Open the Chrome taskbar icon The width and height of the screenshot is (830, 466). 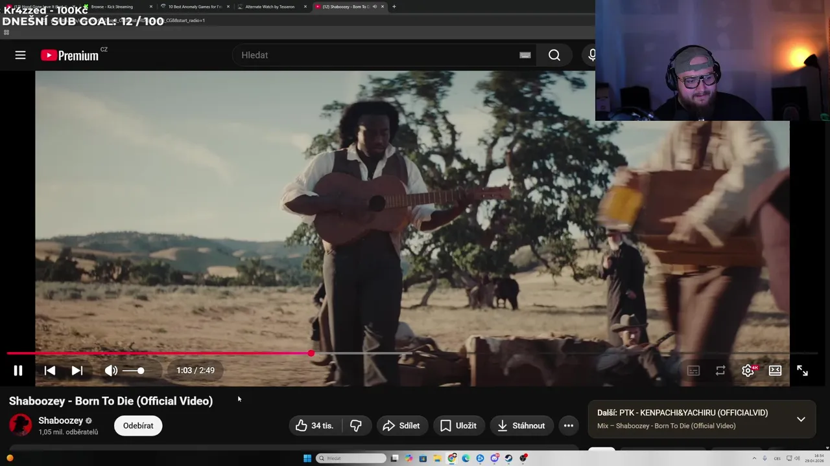(452, 458)
